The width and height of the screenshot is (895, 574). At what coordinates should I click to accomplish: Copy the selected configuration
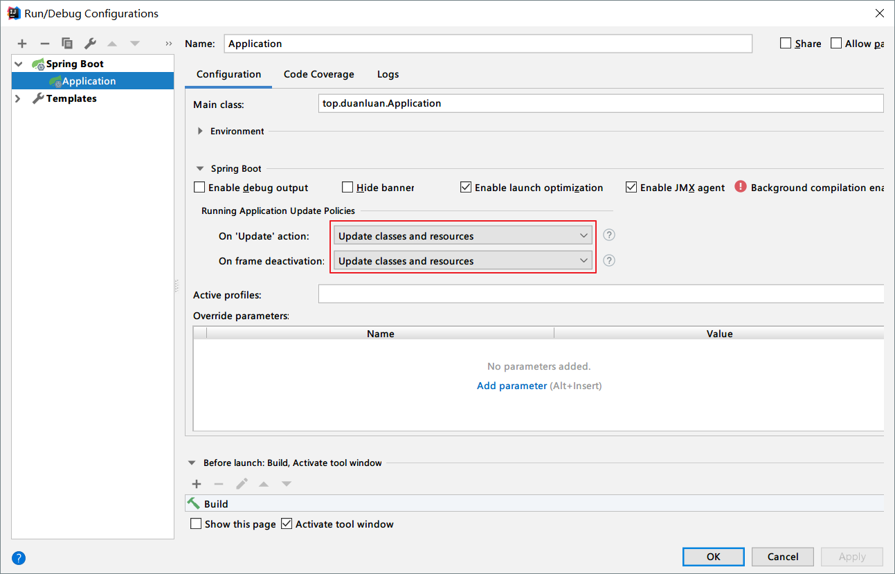(67, 44)
